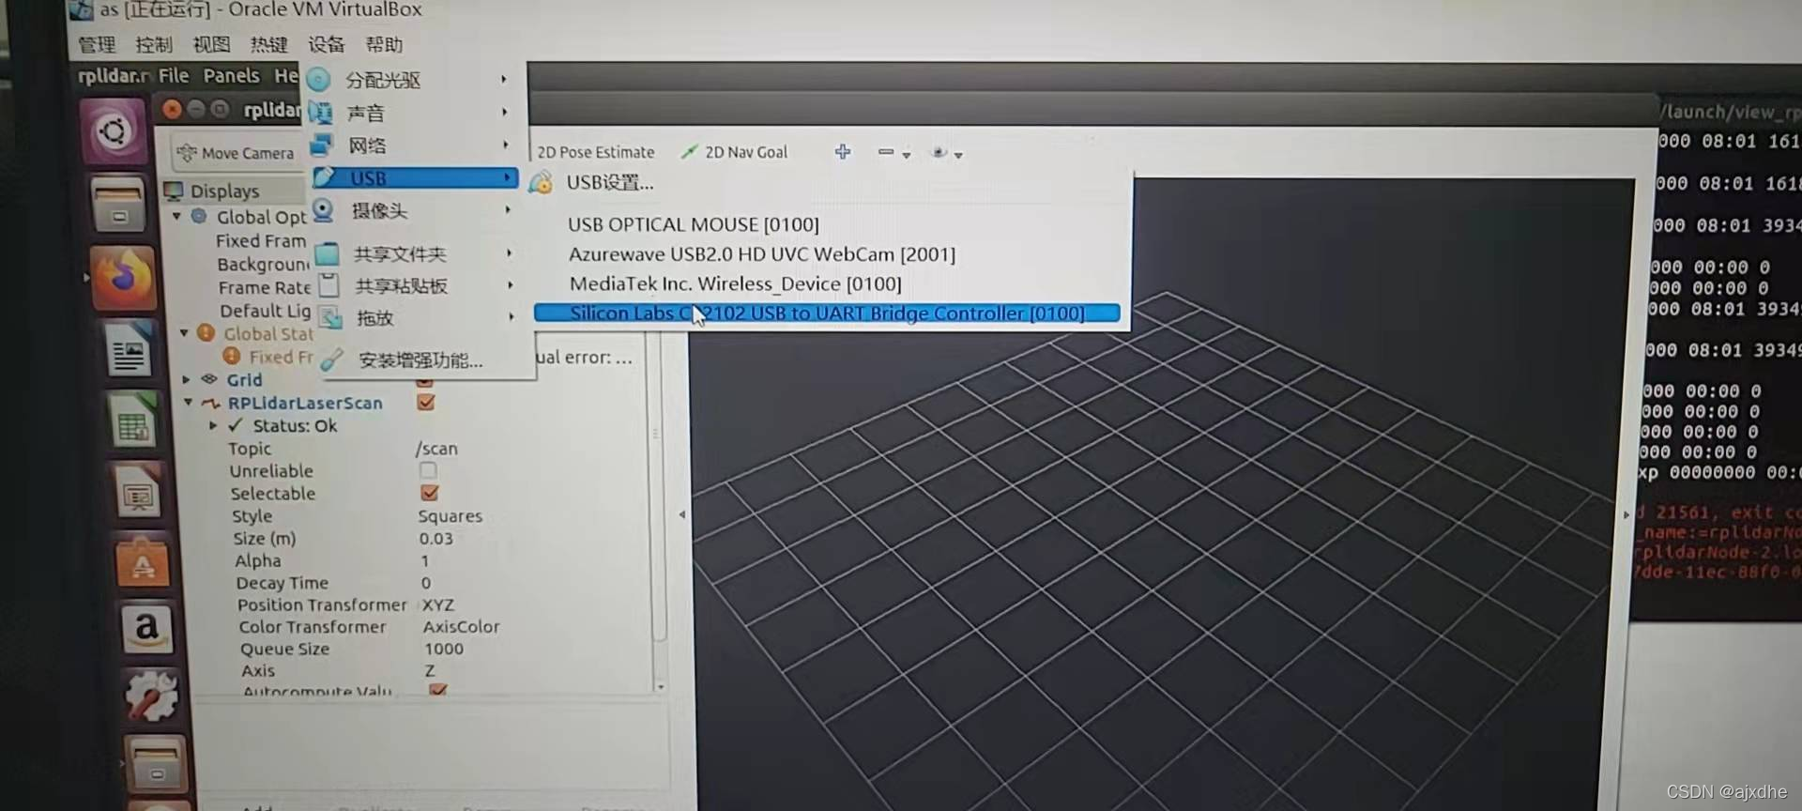This screenshot has height=811, width=1802.
Task: Open the 视图 menu in VirtualBox
Action: coord(211,44)
